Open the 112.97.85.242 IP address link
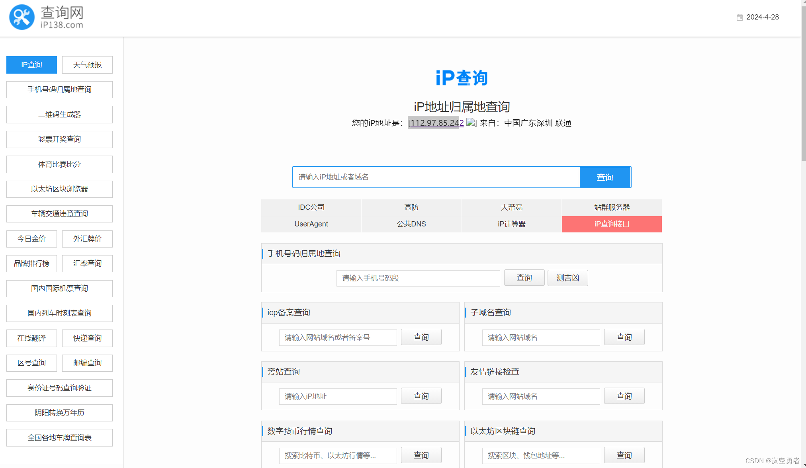The height and width of the screenshot is (468, 806). [437, 123]
